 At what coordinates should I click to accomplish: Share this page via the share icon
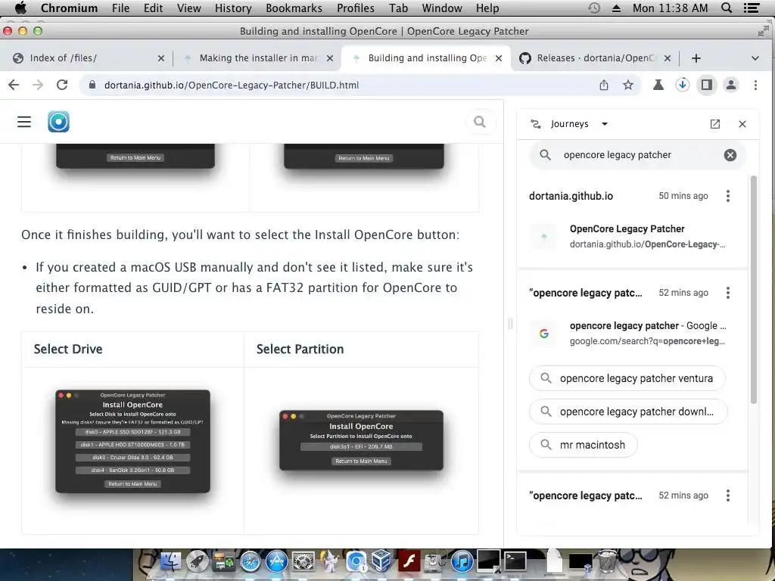[604, 85]
